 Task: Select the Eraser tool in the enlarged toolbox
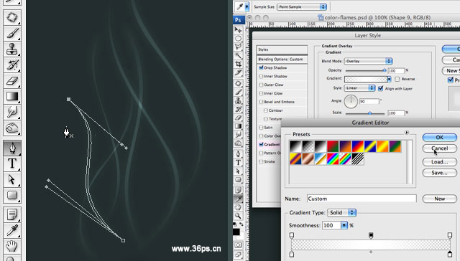click(12, 80)
